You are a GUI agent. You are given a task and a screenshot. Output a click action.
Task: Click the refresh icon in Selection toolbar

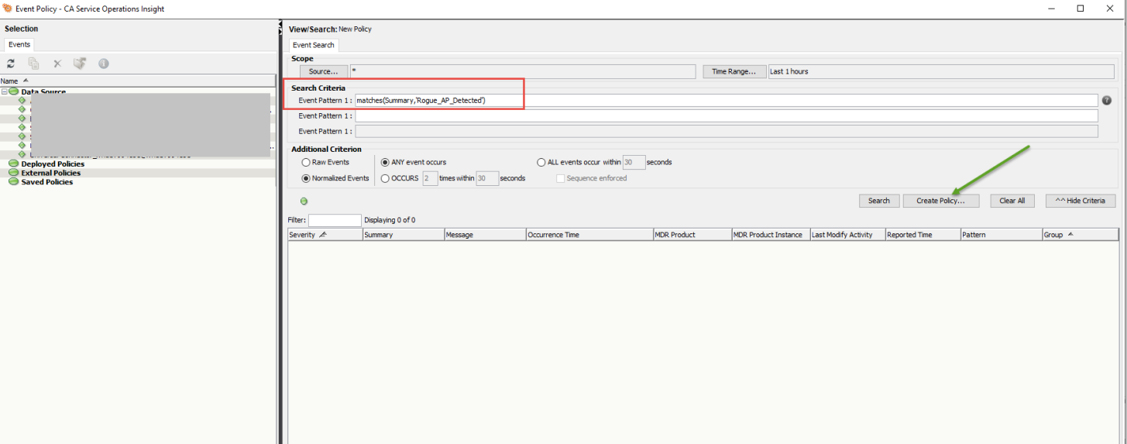tap(11, 64)
